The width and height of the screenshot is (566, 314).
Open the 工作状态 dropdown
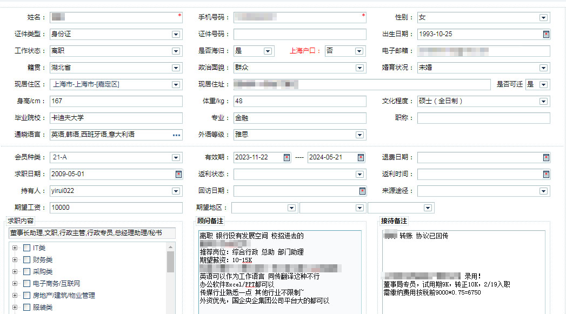pos(176,51)
